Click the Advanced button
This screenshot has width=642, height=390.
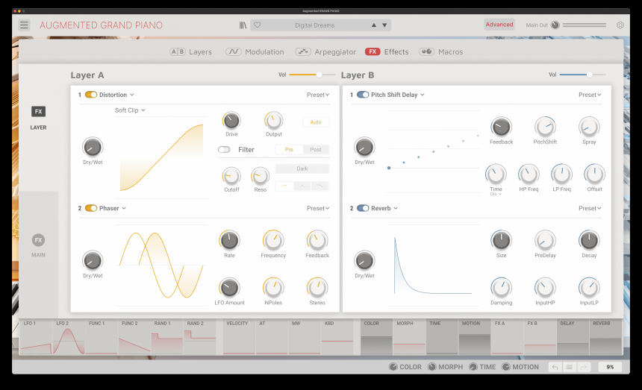[x=499, y=25]
